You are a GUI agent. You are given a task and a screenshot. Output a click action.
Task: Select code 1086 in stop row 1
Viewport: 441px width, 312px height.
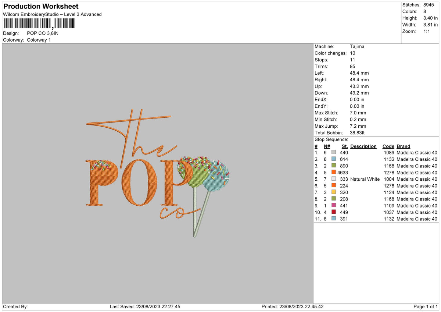pos(388,153)
